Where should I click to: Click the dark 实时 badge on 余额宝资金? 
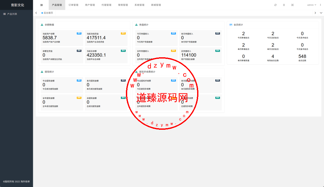pos(79,51)
